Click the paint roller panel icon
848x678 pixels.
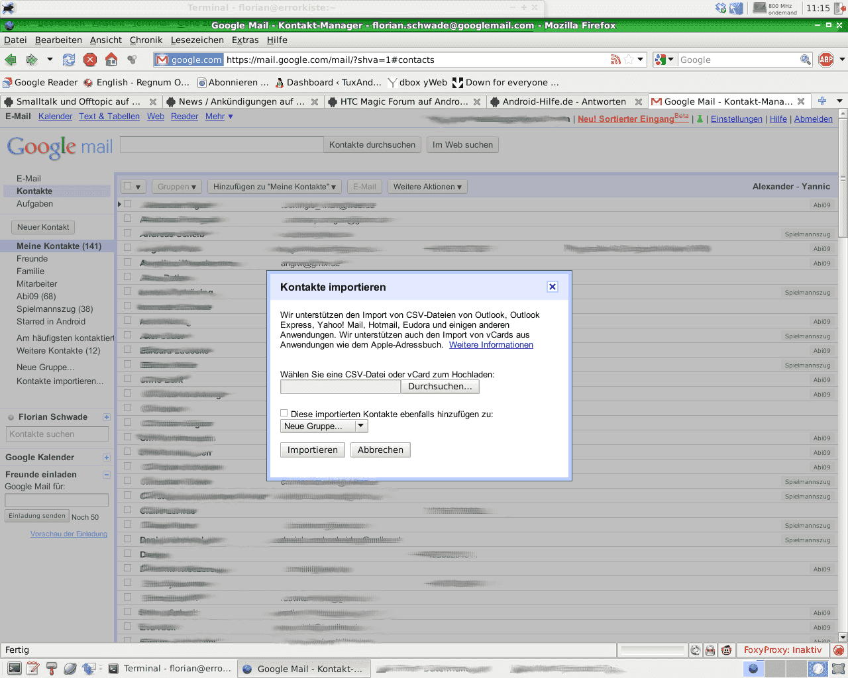[x=51, y=669]
